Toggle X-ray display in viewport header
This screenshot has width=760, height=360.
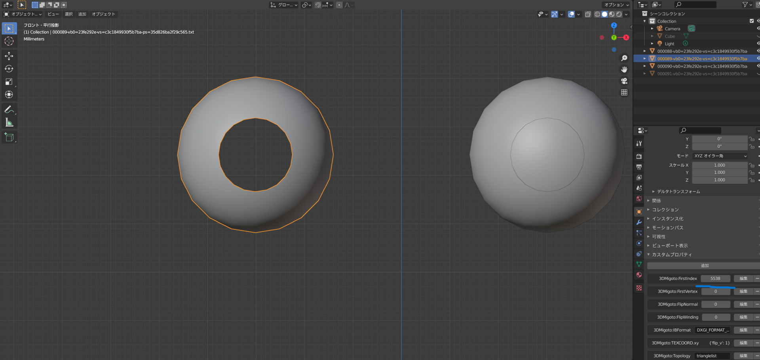[x=588, y=14]
